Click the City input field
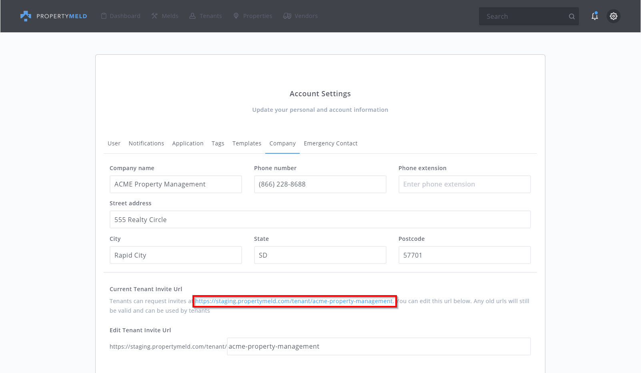This screenshot has height=373, width=641. [176, 255]
